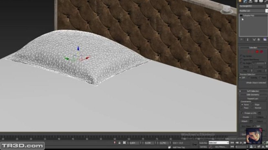This screenshot has width=268, height=150.
Task: Select Editable Poly in modifier stack
Action: coord(249,15)
